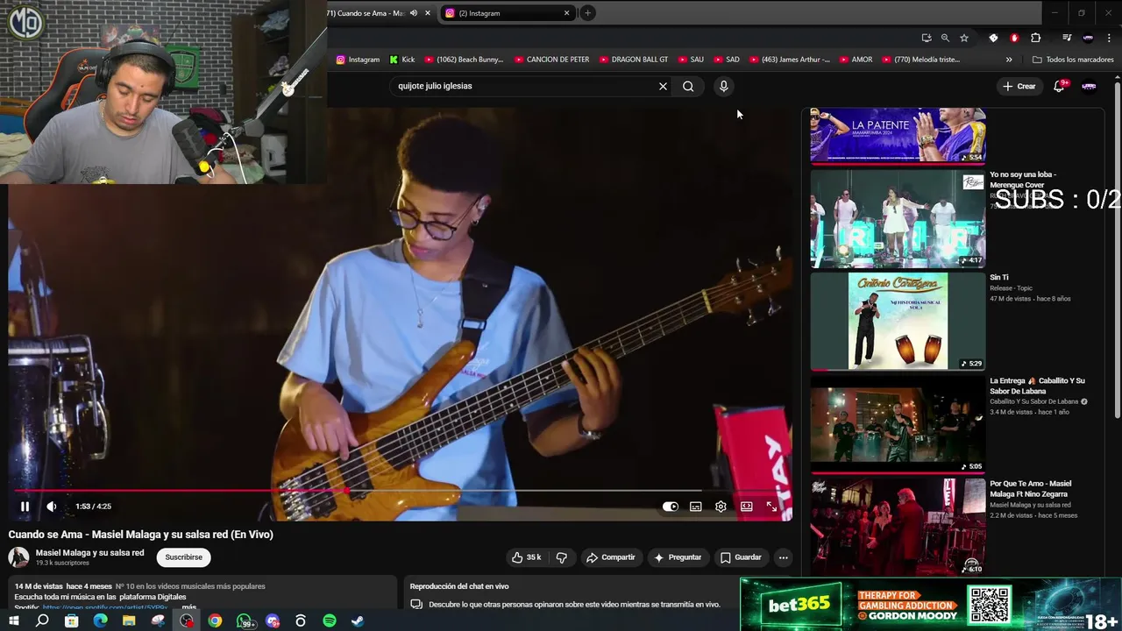
Task: Close the Instagram browser tab
Action: (567, 13)
